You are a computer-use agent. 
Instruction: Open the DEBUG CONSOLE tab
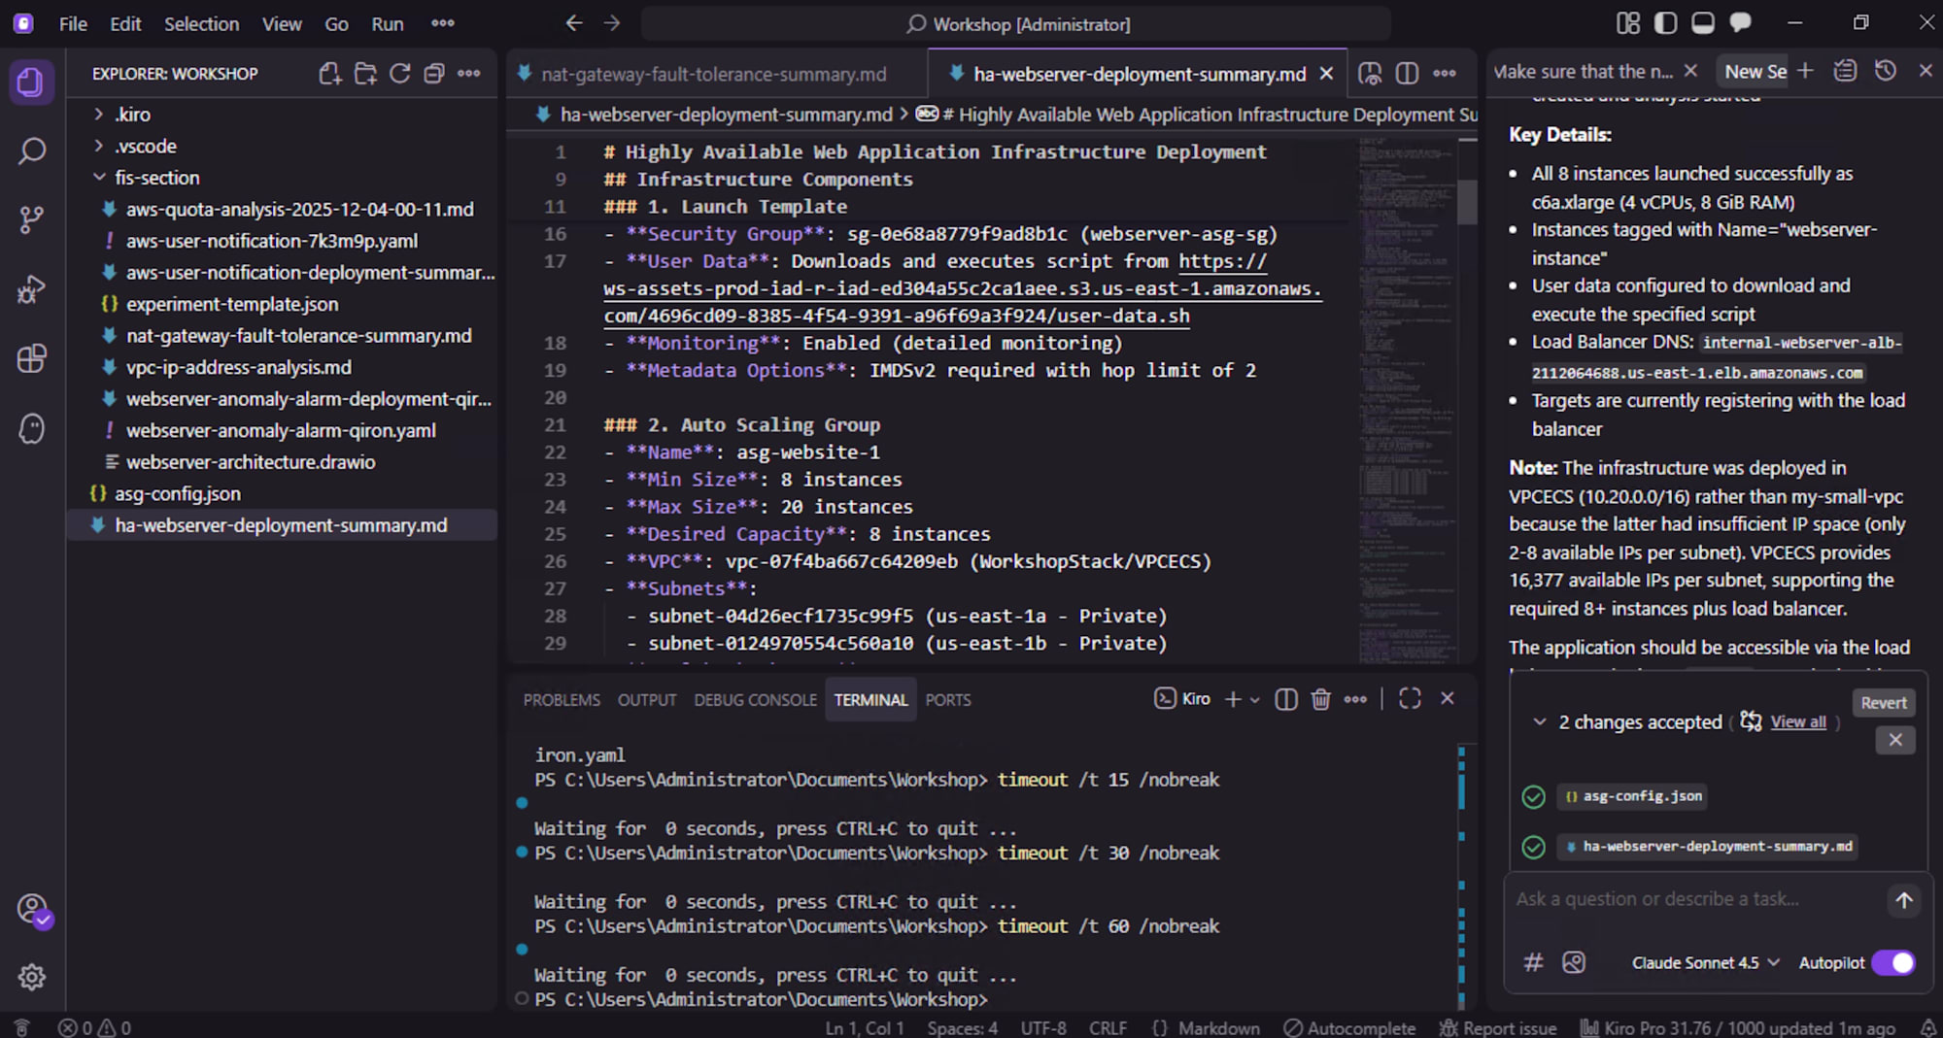point(755,699)
